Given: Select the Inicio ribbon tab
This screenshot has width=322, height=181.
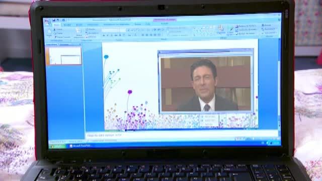Looking at the screenshot, I should tap(56, 25).
